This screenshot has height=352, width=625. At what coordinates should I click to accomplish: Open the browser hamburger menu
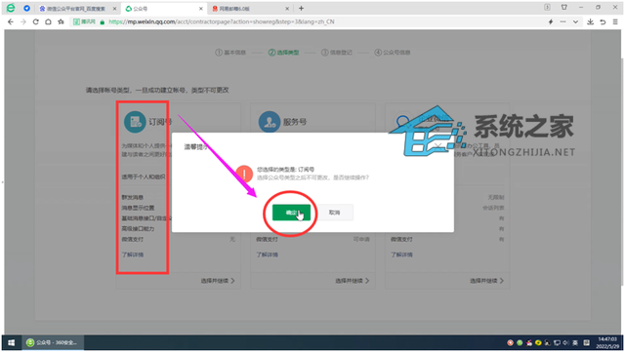point(615,21)
